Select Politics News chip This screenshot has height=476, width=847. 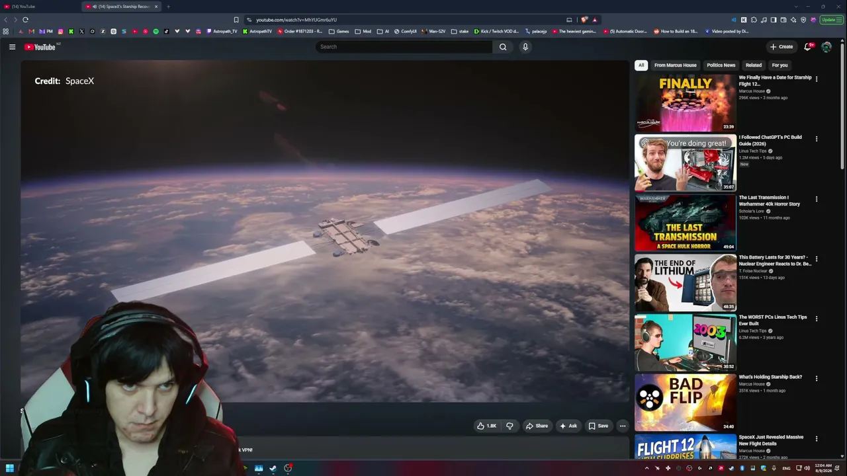coord(721,65)
